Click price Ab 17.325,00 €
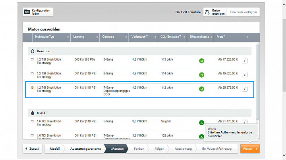The height and width of the screenshot is (160, 286). pos(228,59)
